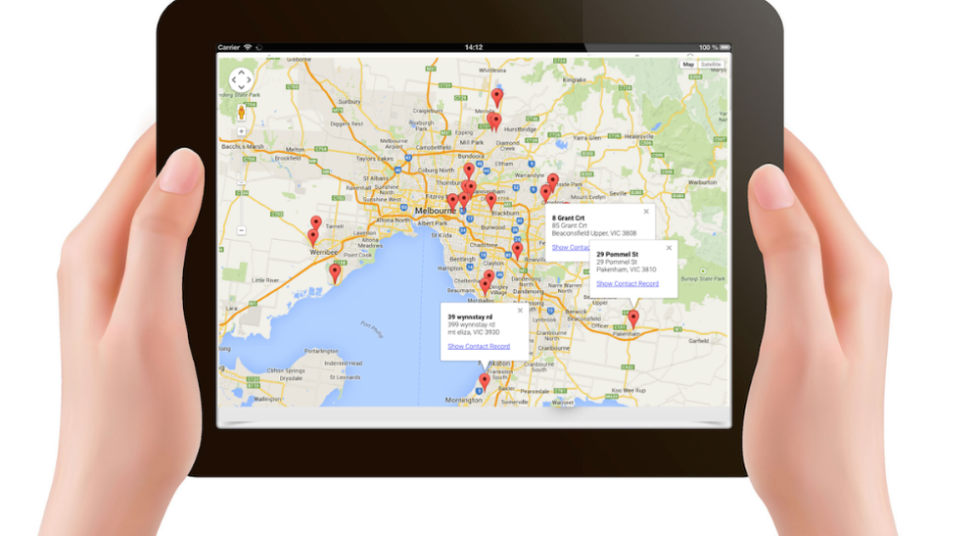Click the Healesville map label
Viewport: 979px width, 536px height.
pos(638,136)
